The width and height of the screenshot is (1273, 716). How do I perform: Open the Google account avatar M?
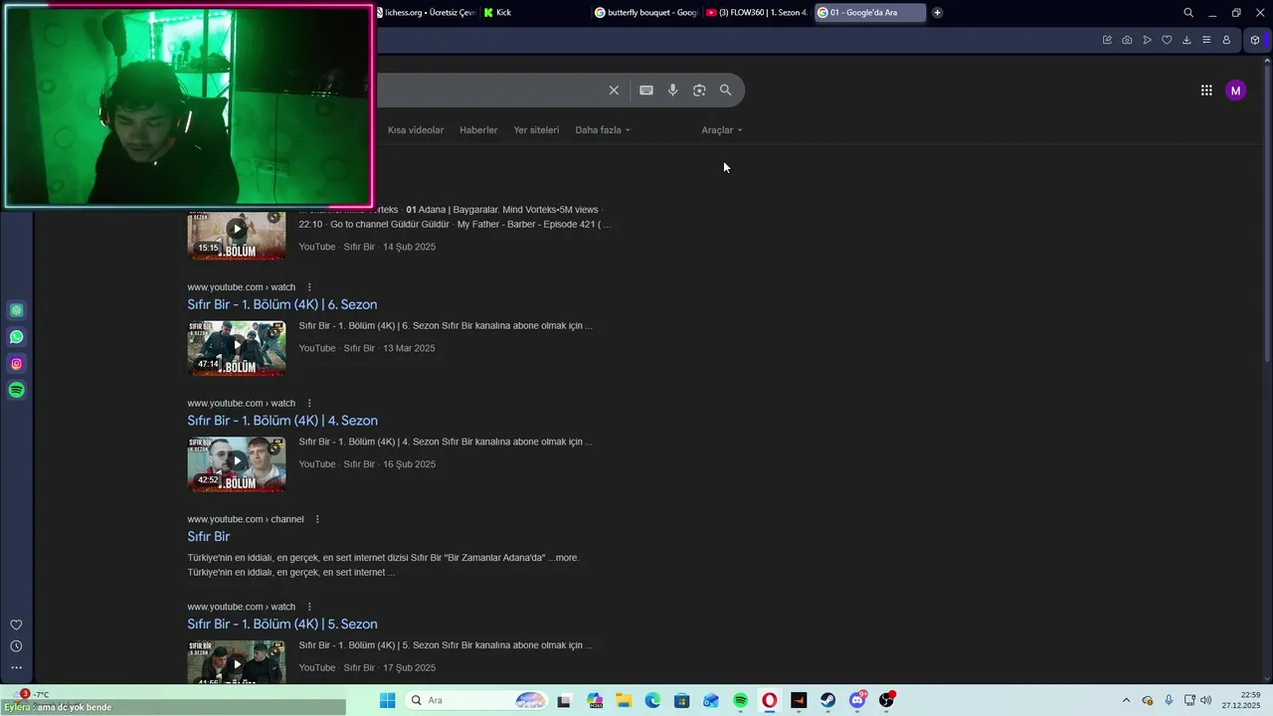[1236, 90]
